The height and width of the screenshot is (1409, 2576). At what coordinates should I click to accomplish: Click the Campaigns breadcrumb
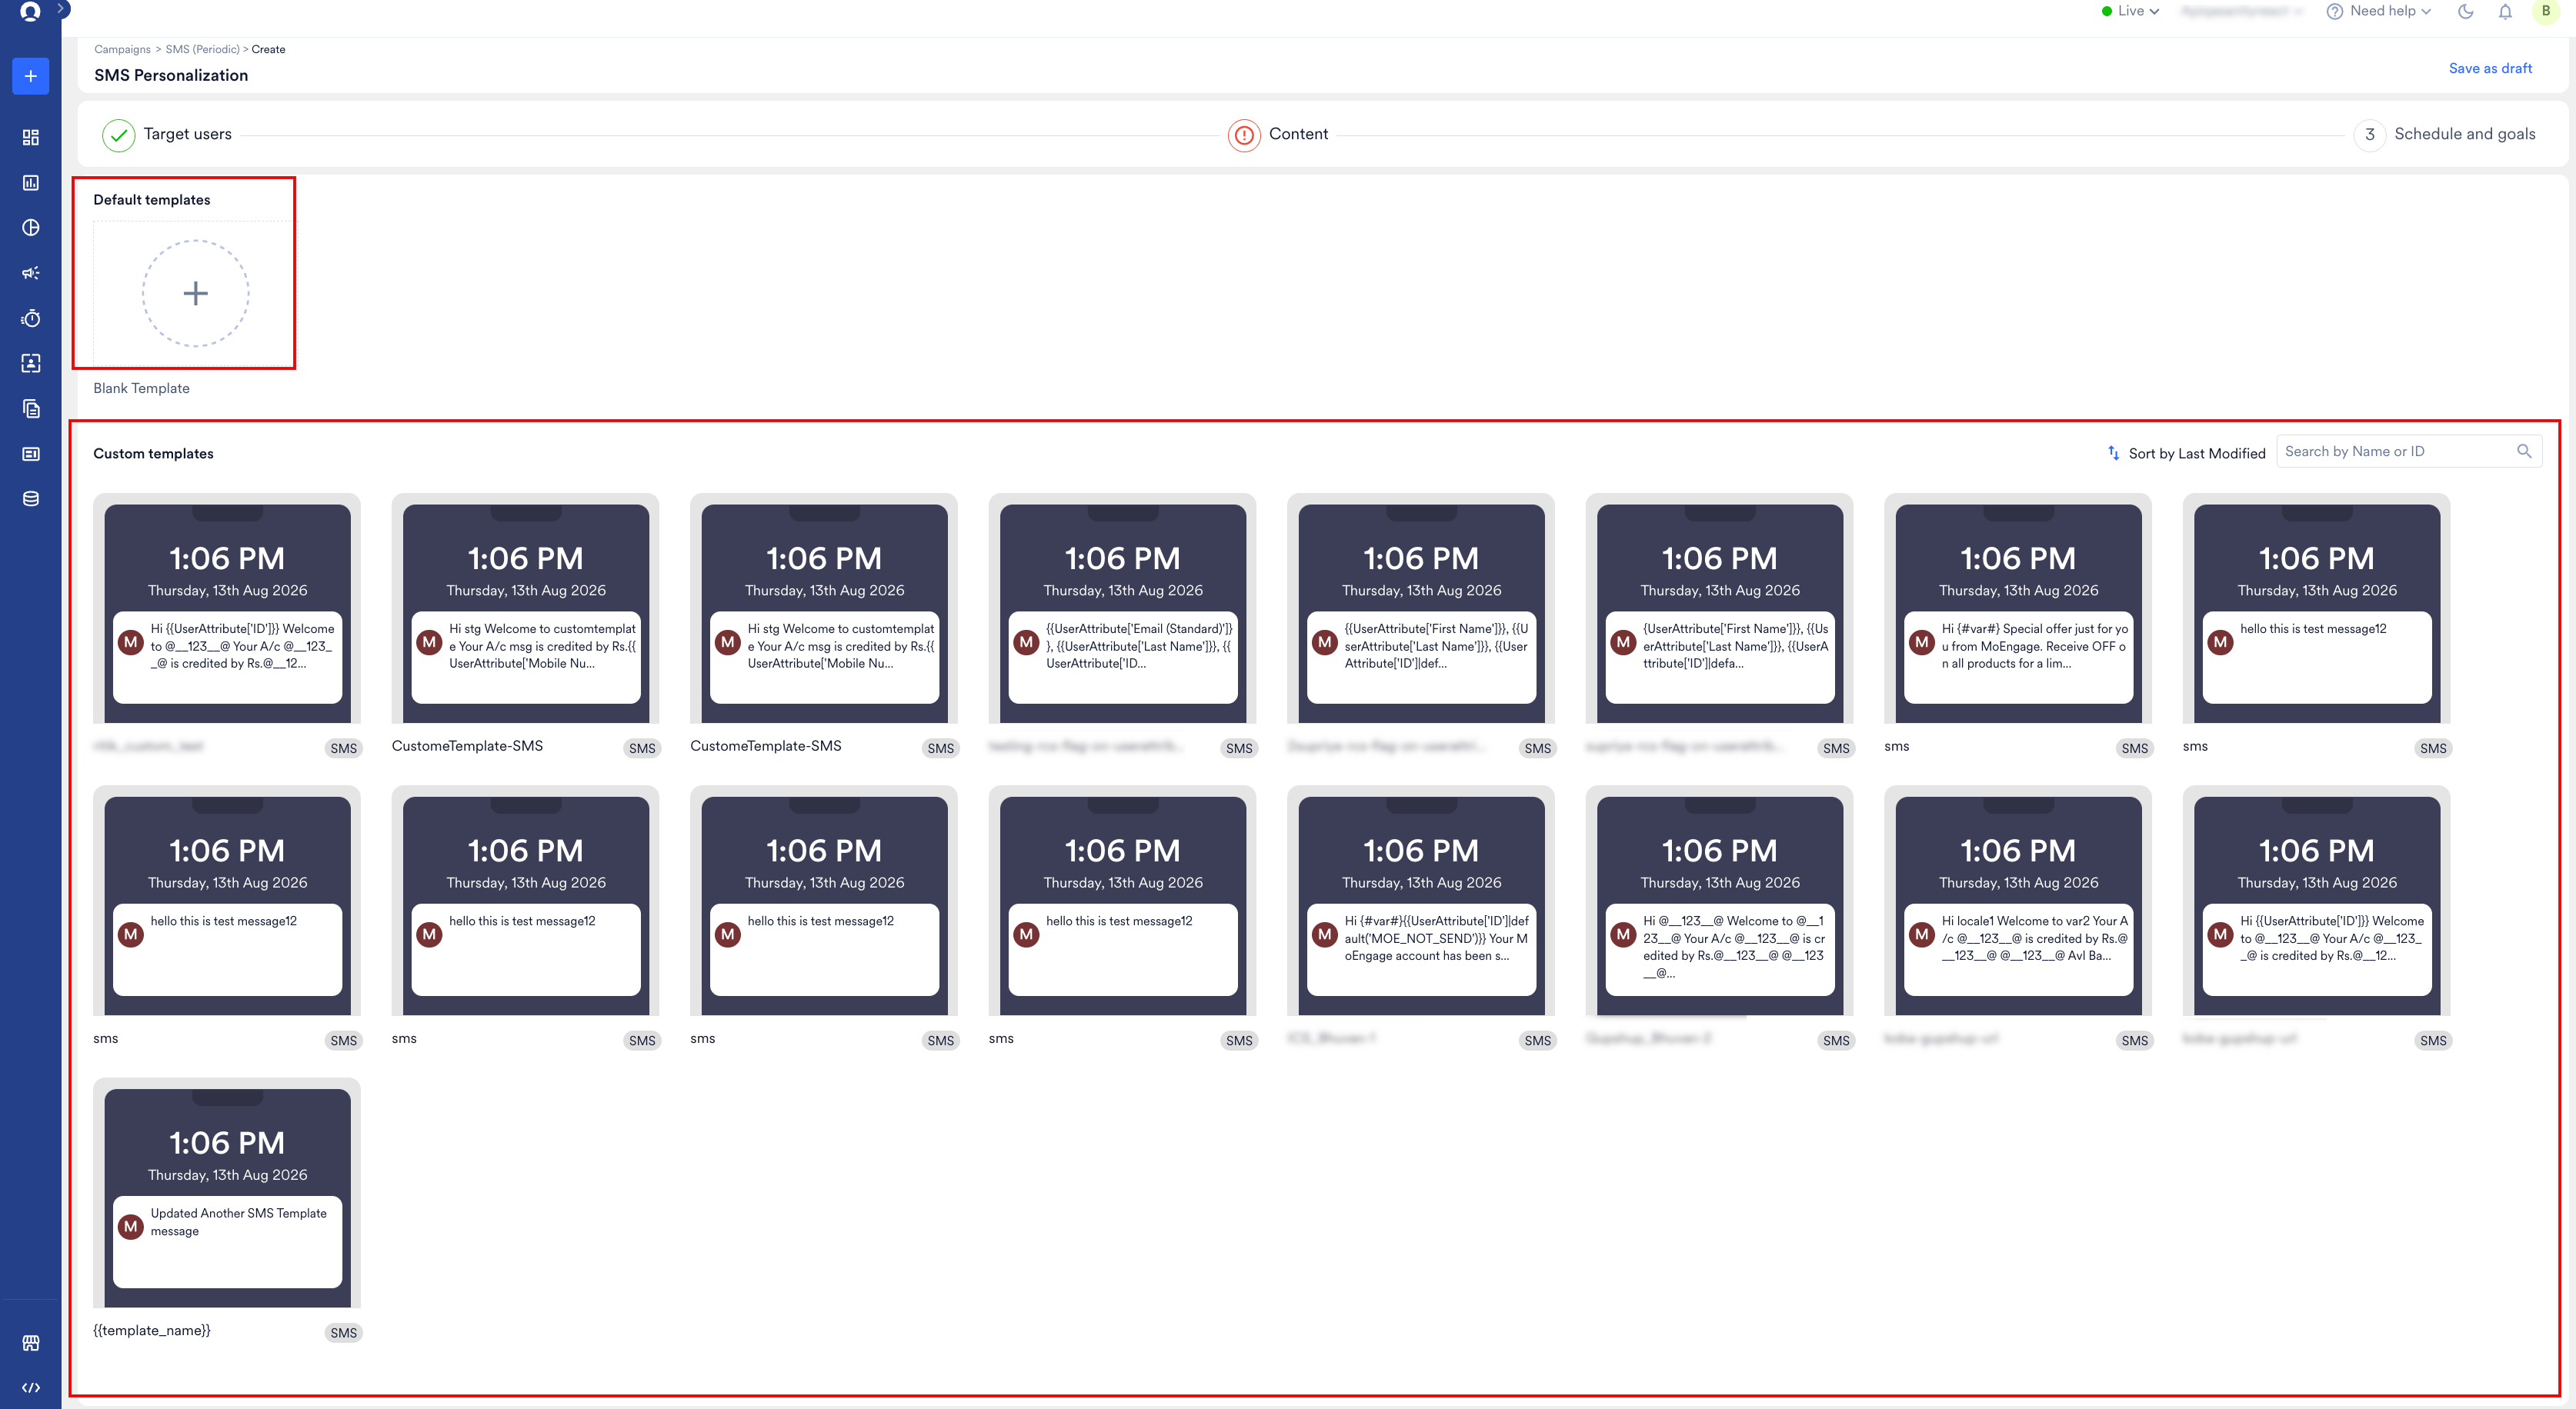122,49
